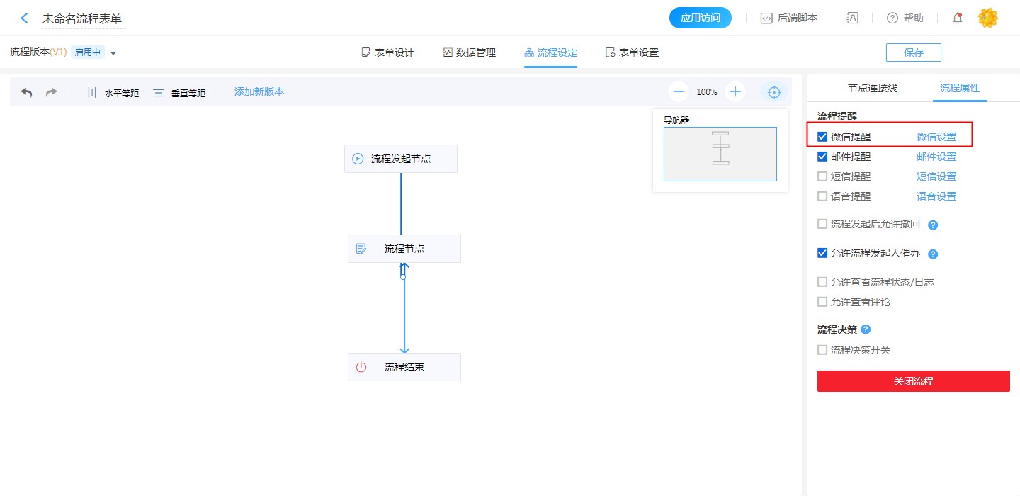The height and width of the screenshot is (496, 1020).
Task: Zoom out with the minus icon
Action: click(x=679, y=91)
